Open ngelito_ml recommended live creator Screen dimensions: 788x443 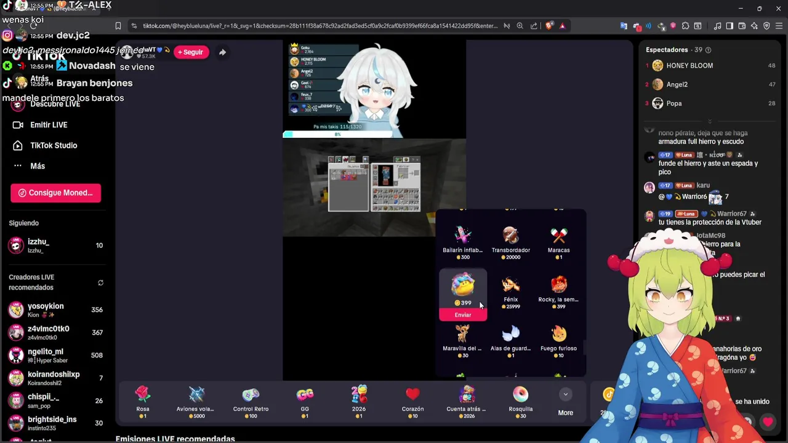tap(57, 356)
